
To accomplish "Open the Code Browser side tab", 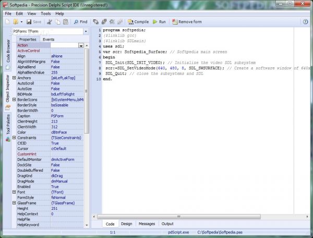I will click(x=8, y=51).
